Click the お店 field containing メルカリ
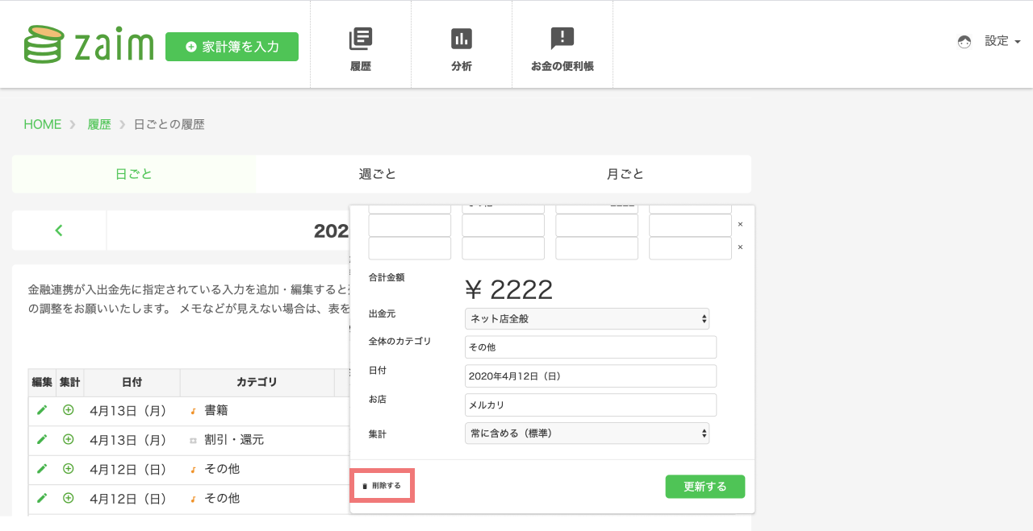Image resolution: width=1033 pixels, height=531 pixels. [x=591, y=404]
